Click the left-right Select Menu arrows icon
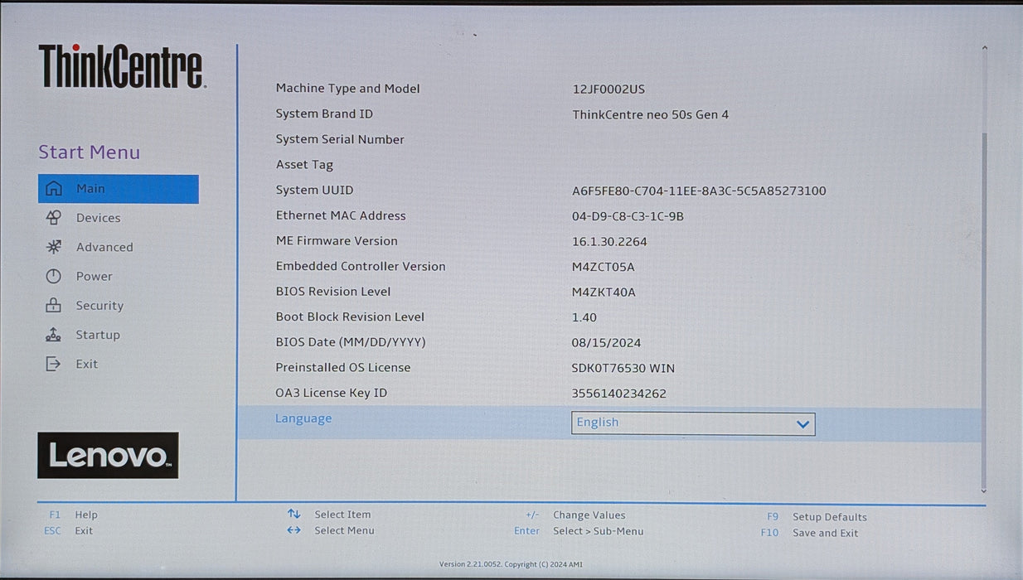The image size is (1023, 580). (x=293, y=530)
